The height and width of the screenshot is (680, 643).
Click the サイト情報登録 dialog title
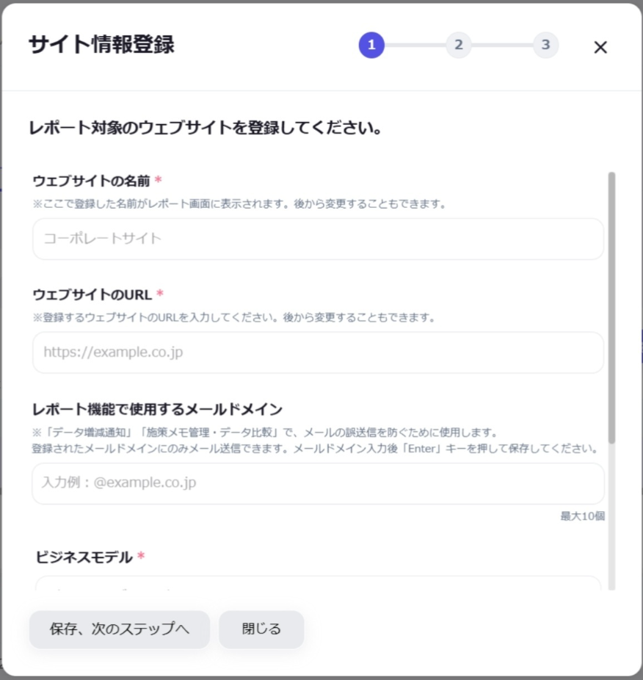pyautogui.click(x=101, y=45)
